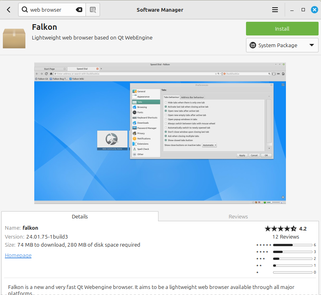Click the four-star rating bar
This screenshot has width=321, height=295.
coord(292,251)
